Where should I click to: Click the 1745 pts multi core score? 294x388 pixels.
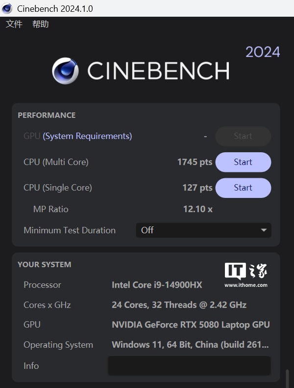coord(195,162)
